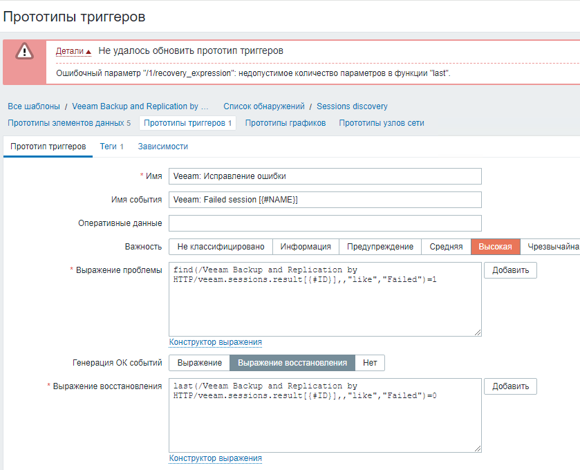Set severity to Не классифицировано
This screenshot has height=470, width=580.
point(221,247)
